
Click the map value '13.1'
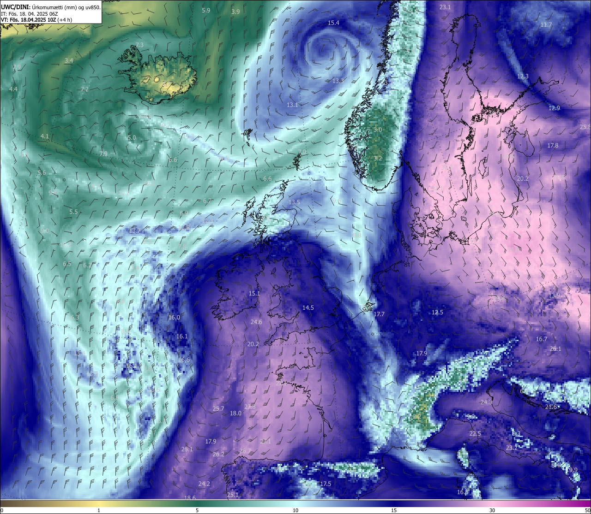tap(292, 105)
